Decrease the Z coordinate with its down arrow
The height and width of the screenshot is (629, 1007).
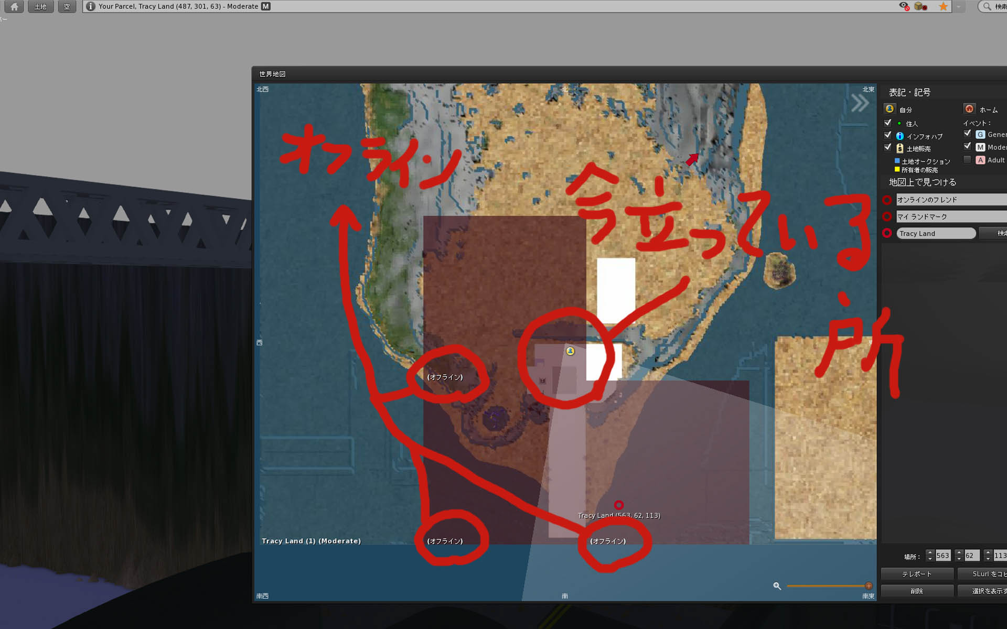(x=988, y=559)
